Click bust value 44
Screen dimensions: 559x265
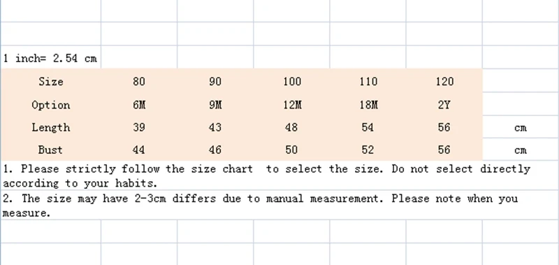coord(138,150)
